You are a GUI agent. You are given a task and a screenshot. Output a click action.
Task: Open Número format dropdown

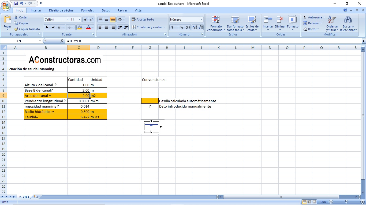201,19
